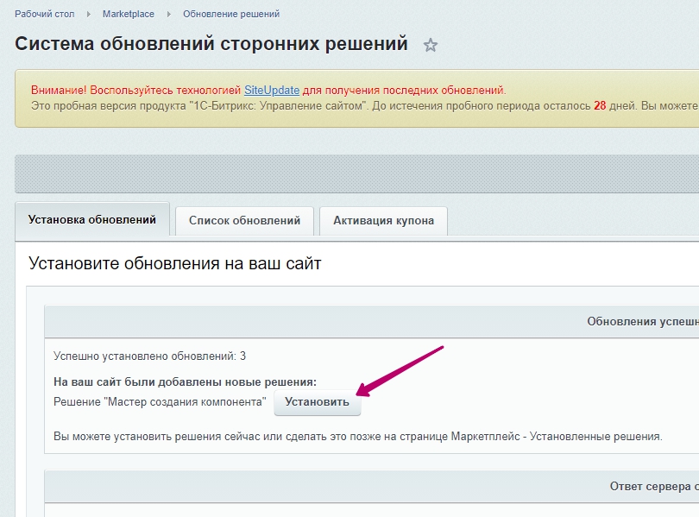Image resolution: width=699 pixels, height=517 pixels.
Task: Open the Активация купона tab
Action: pos(383,221)
